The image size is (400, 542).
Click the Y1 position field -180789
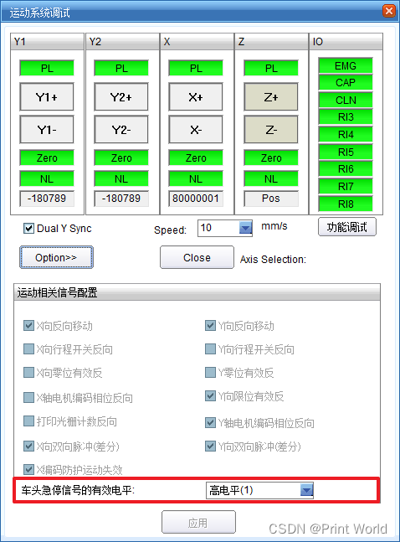[47, 199]
